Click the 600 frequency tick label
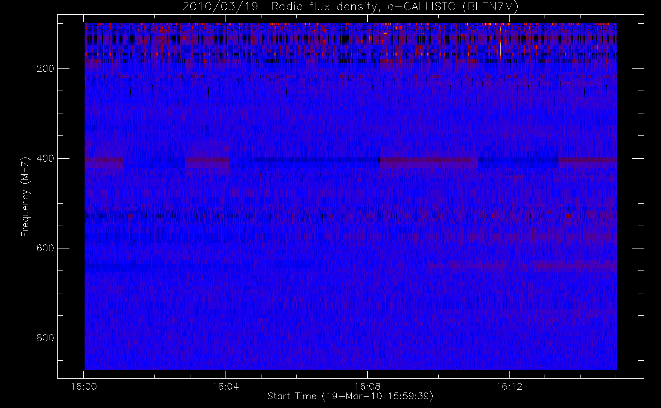This screenshot has height=408, width=661. (45, 248)
